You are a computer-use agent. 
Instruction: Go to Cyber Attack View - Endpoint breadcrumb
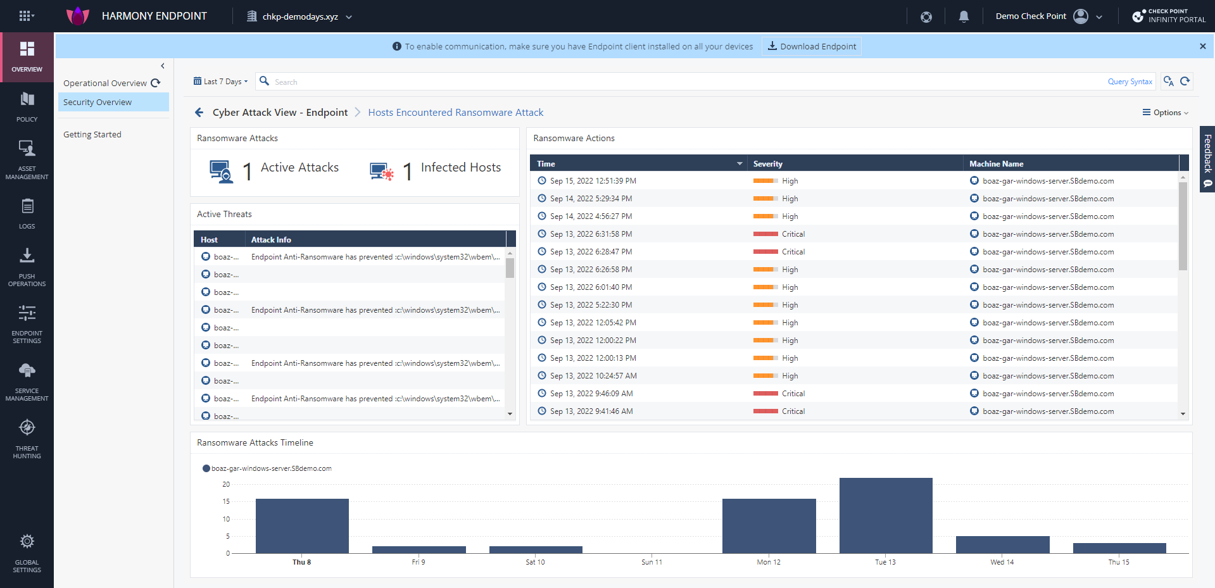pyautogui.click(x=280, y=112)
